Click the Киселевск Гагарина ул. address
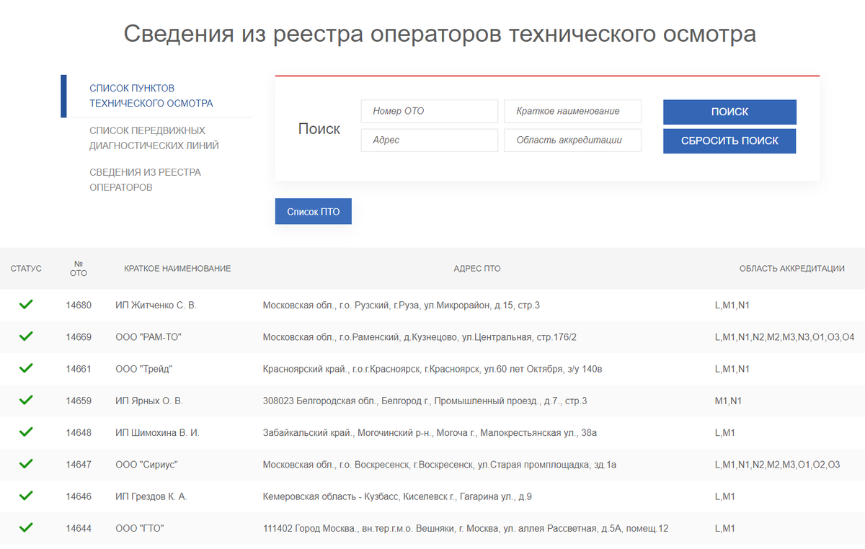 click(x=397, y=496)
